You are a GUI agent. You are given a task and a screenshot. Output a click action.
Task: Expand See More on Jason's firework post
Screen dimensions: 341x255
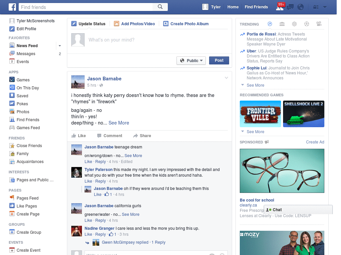point(119,123)
